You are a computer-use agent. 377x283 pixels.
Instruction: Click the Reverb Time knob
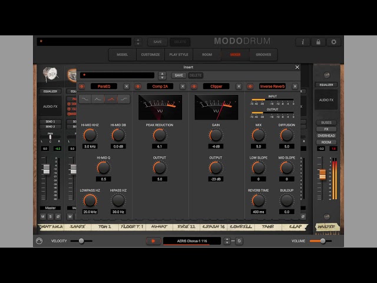259,200
